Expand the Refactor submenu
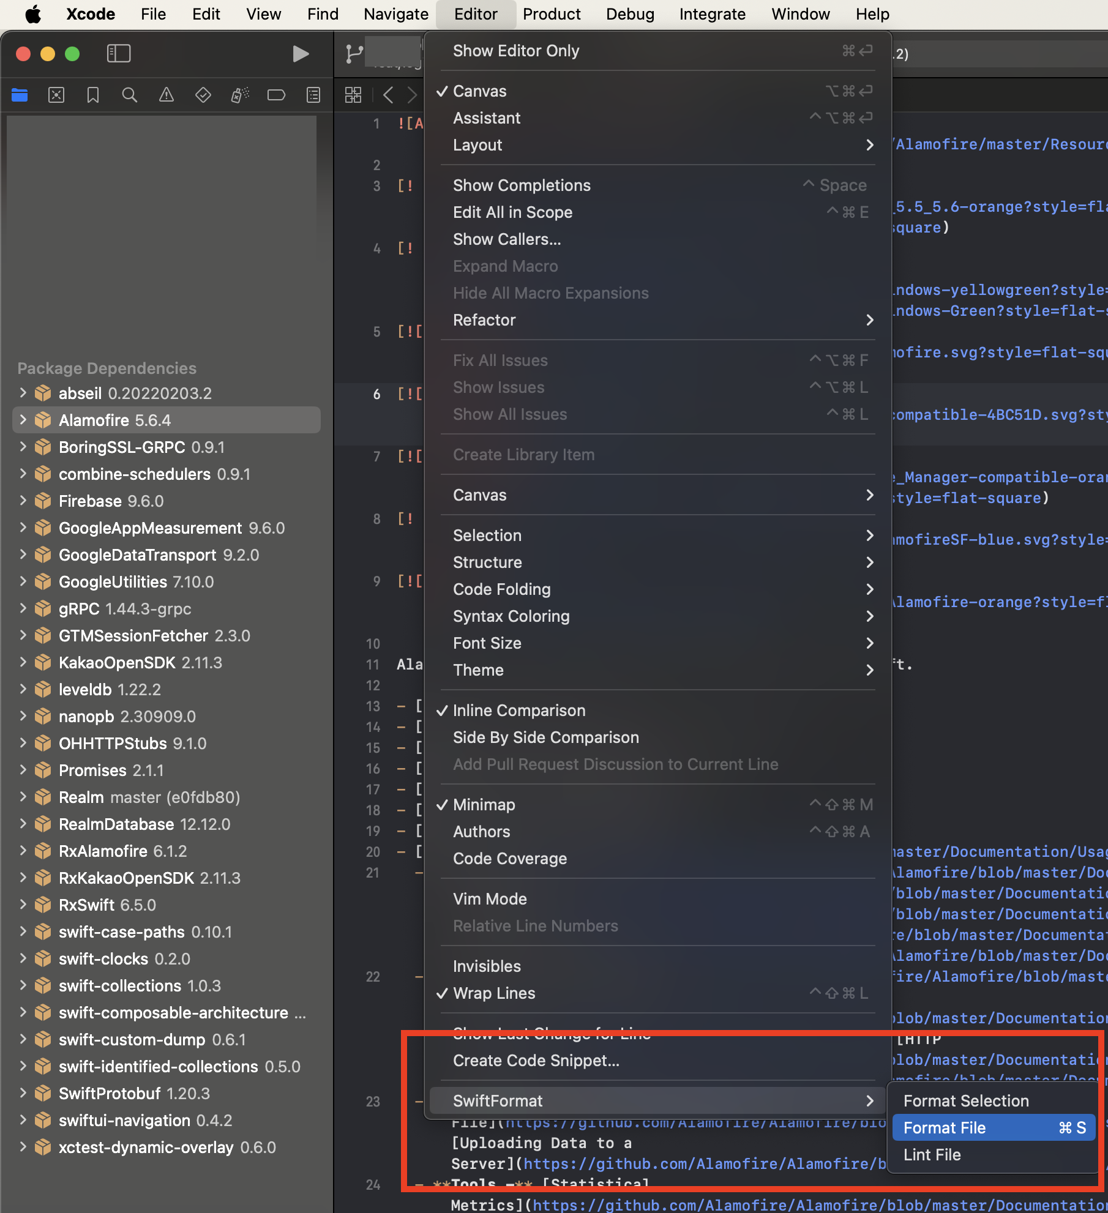This screenshot has height=1213, width=1108. coord(657,320)
